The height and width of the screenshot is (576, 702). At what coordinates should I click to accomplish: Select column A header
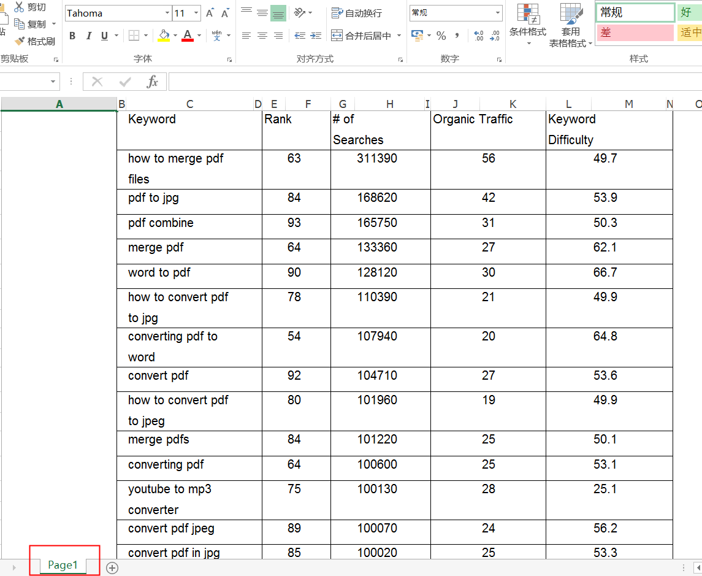pyautogui.click(x=59, y=104)
